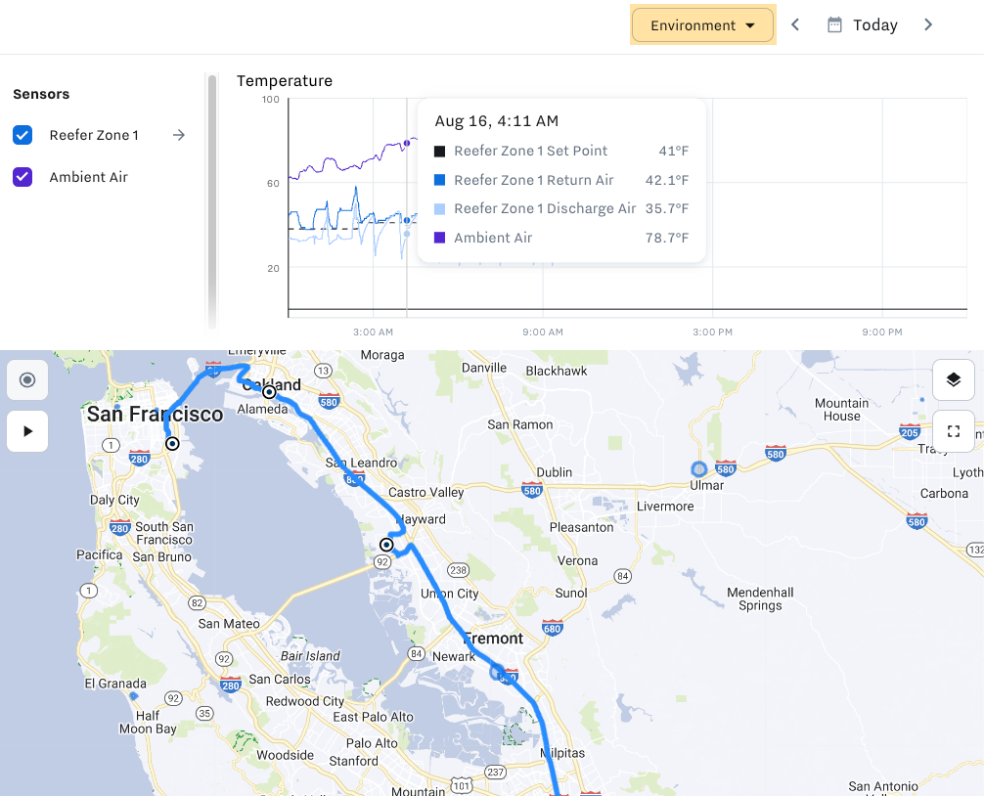The image size is (984, 796).
Task: Play the trip route animation
Action: pyautogui.click(x=27, y=431)
